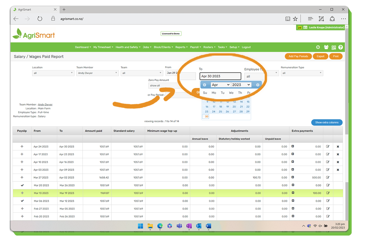
Task: Open help via the question mark icon
Action: (x=340, y=47)
